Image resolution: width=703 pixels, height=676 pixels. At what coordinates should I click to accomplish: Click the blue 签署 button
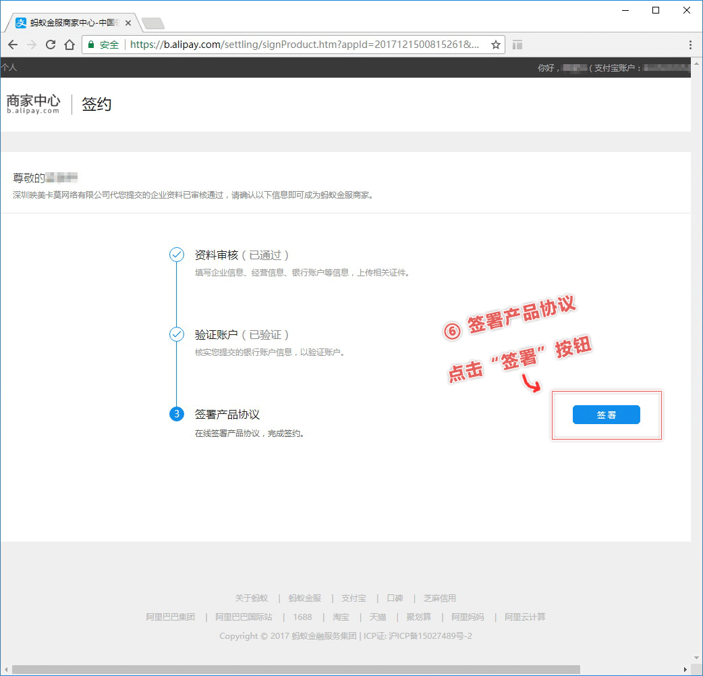(x=606, y=415)
